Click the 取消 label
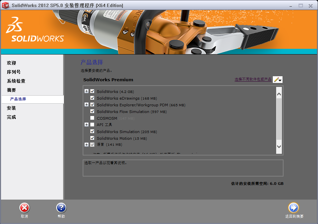 (24, 216)
